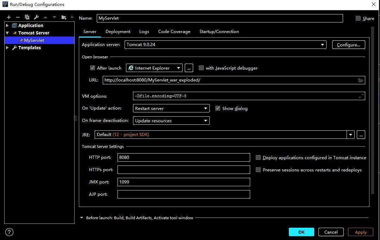Click the Create New Folder icon
The image size is (380, 240).
(x=64, y=17)
